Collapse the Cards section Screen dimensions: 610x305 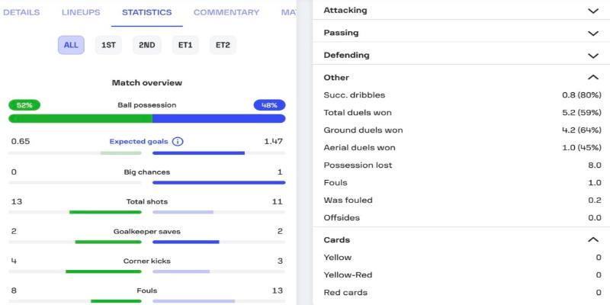click(592, 239)
